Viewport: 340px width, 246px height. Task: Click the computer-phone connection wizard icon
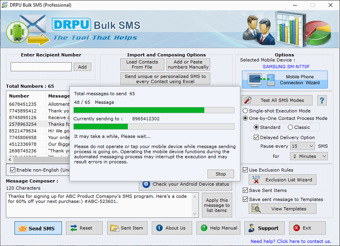tap(262, 80)
